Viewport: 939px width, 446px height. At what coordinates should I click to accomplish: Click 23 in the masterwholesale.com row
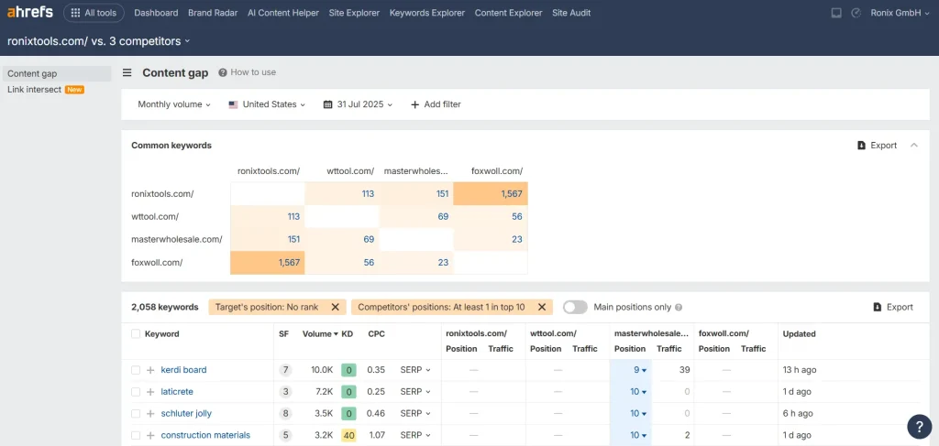(517, 239)
